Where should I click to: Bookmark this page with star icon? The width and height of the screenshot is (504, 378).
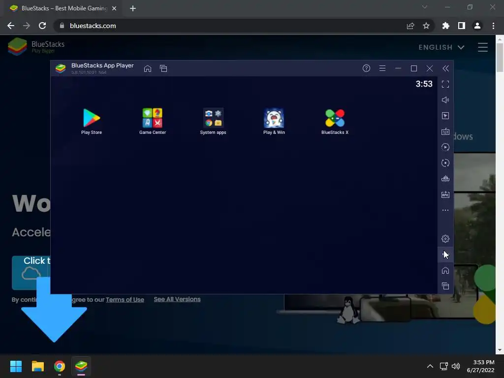(x=426, y=26)
